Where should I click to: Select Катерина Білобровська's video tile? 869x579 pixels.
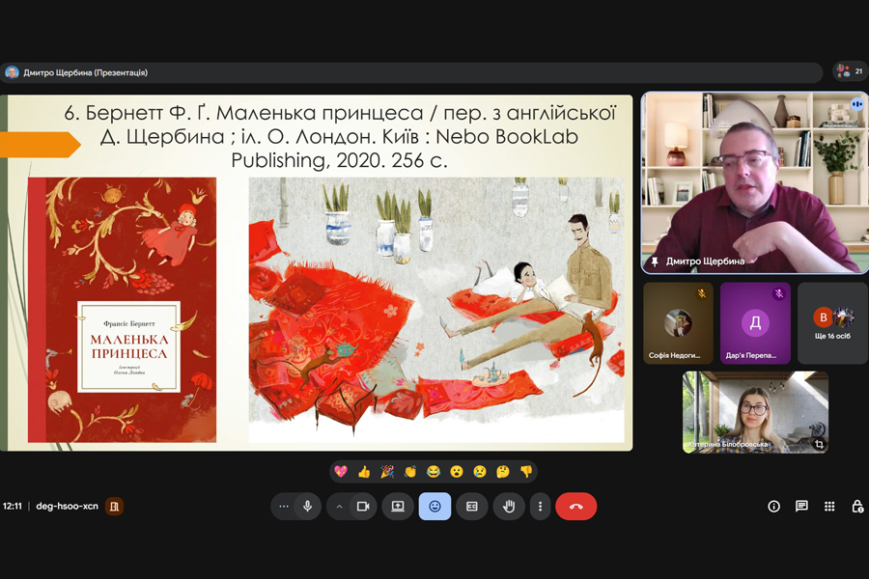click(755, 412)
